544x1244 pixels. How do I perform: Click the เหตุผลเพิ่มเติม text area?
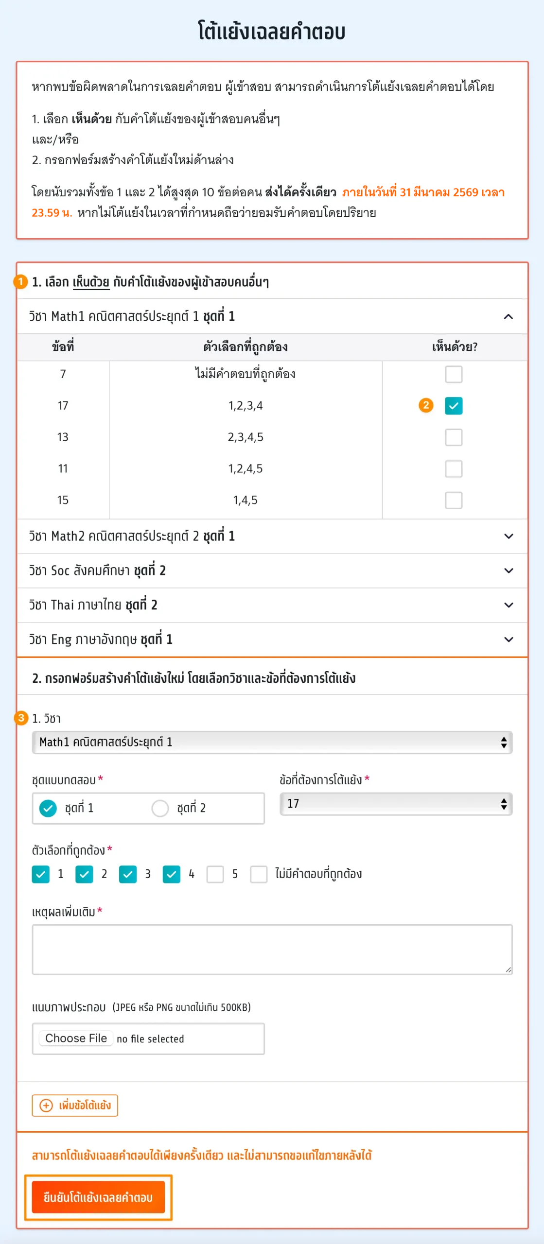pyautogui.click(x=272, y=949)
